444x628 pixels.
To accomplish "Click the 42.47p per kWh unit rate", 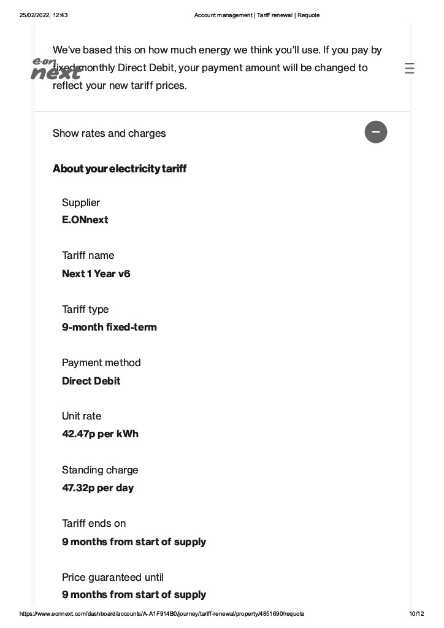I will 100,434.
